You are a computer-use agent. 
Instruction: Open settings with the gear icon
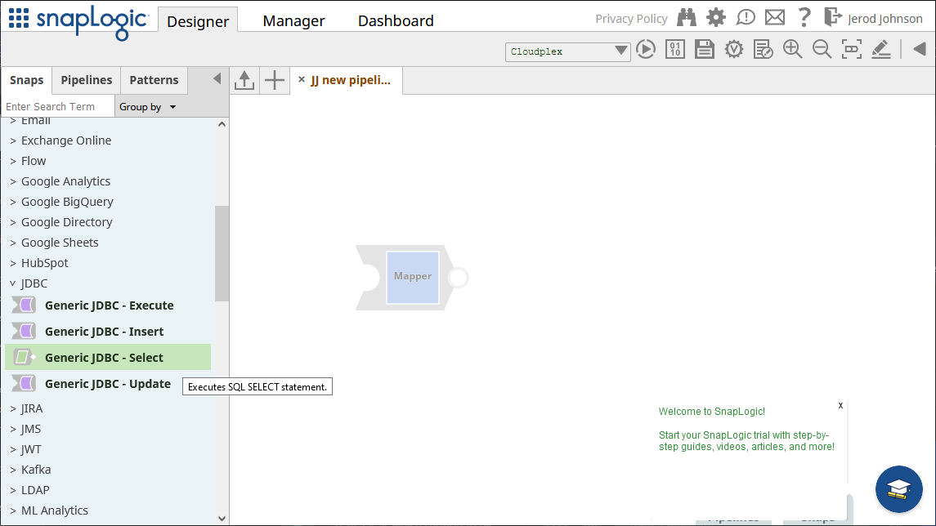point(716,18)
